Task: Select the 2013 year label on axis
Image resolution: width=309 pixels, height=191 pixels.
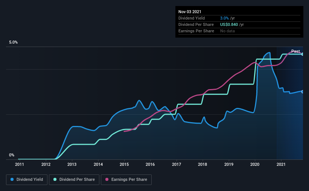Action: pyautogui.click(x=72, y=164)
